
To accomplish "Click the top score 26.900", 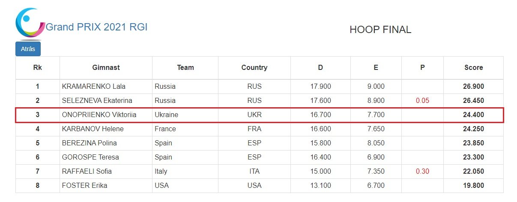I will point(473,87).
